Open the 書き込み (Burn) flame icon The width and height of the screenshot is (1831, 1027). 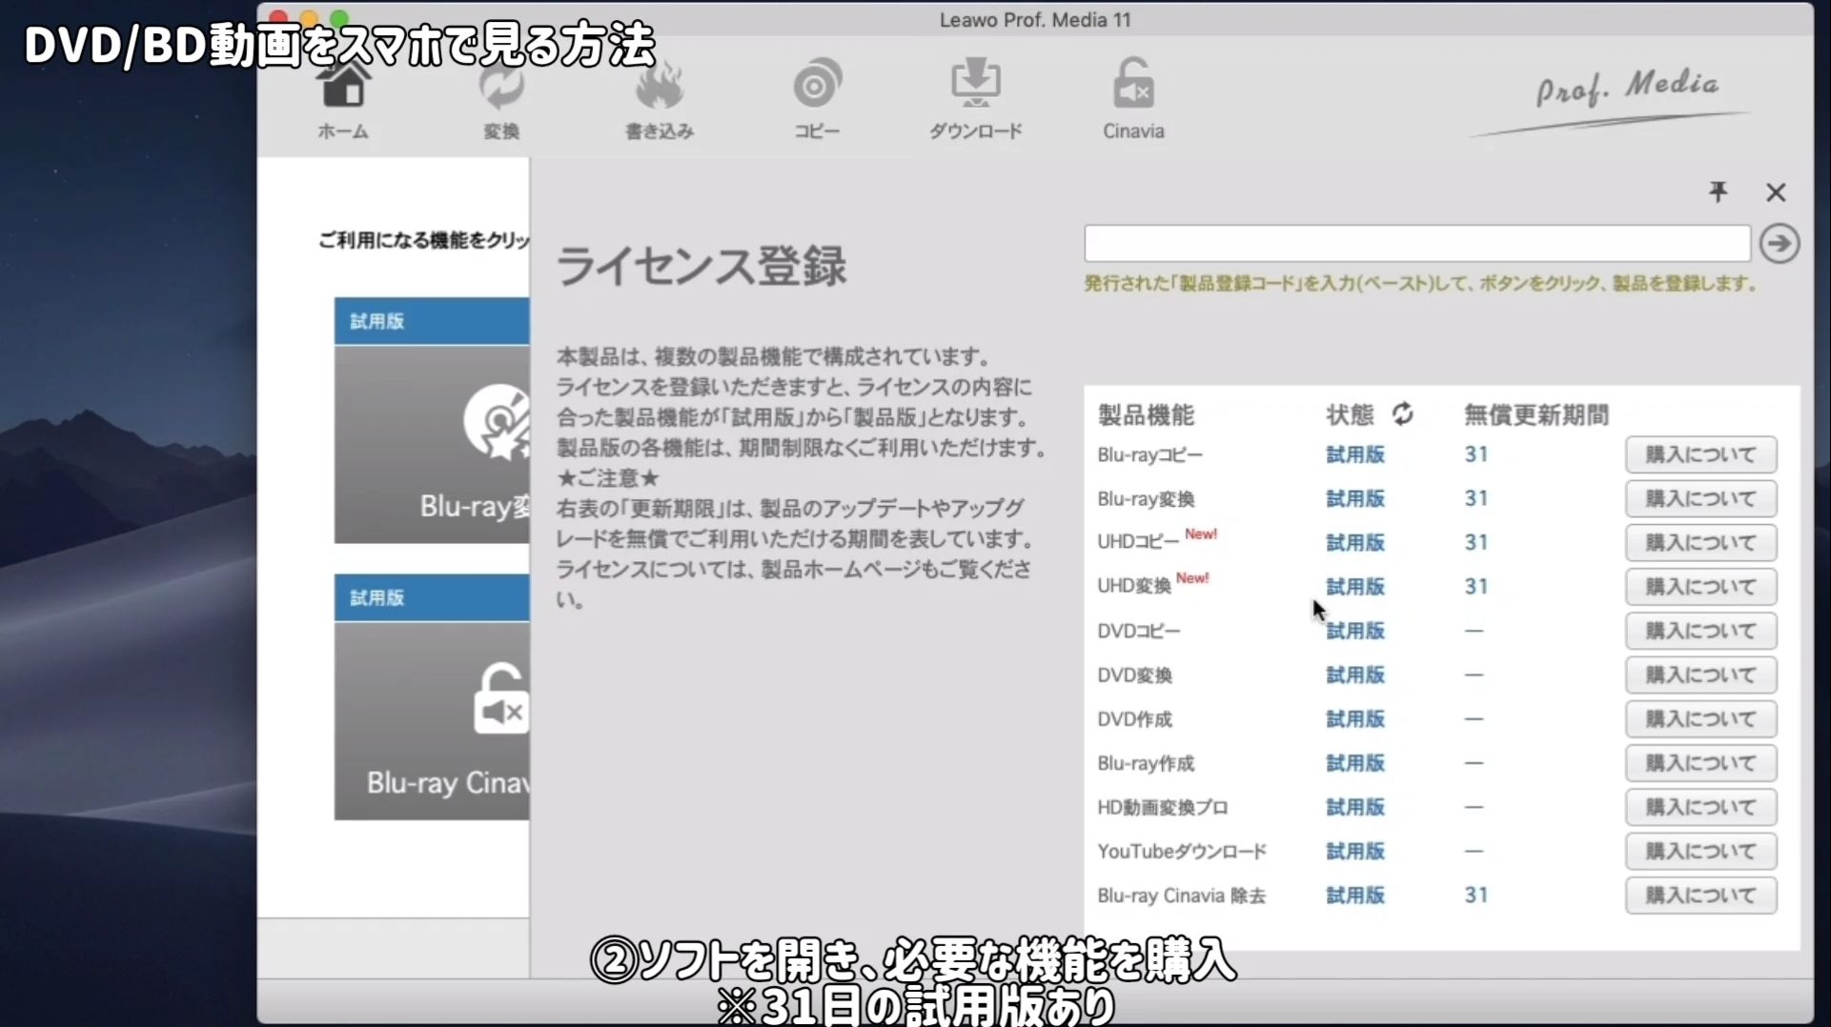[659, 101]
